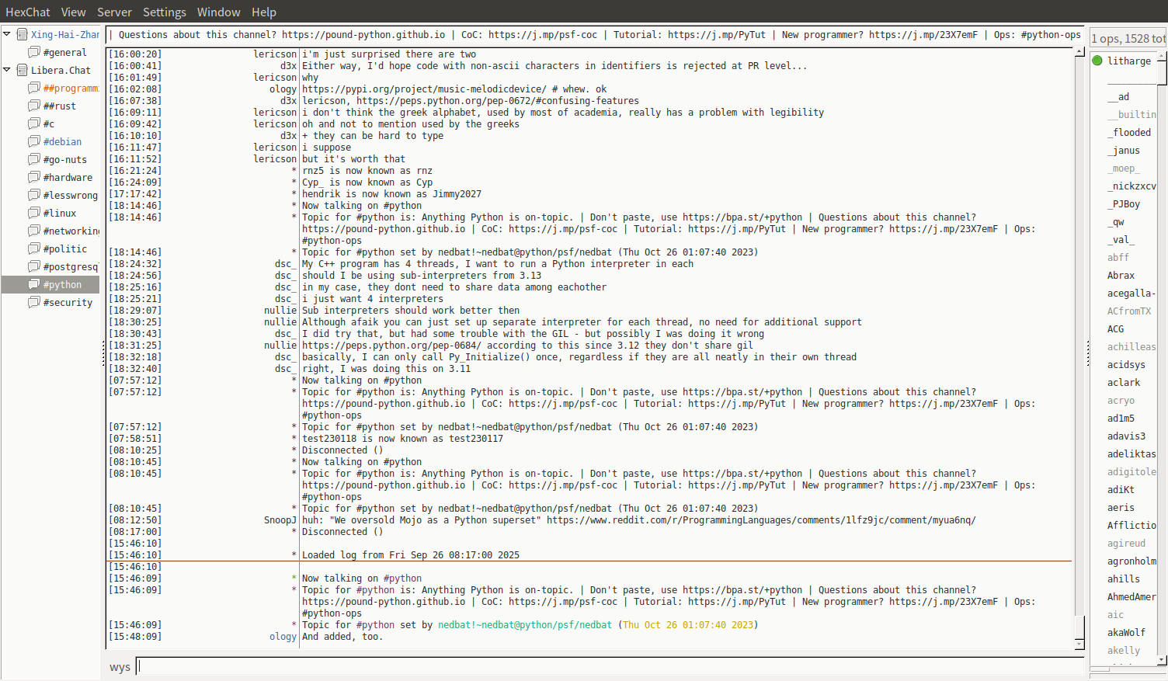Click green status dot beside litharge
1168x681 pixels.
(x=1097, y=61)
